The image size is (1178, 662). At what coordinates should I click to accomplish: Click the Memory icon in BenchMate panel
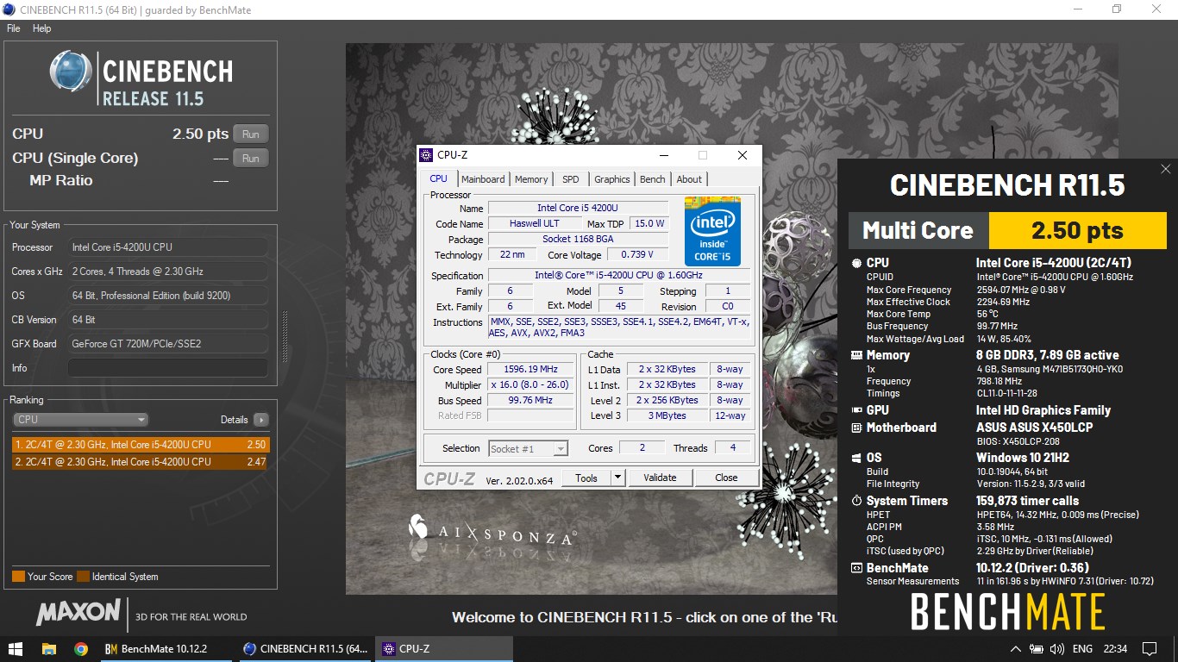856,355
